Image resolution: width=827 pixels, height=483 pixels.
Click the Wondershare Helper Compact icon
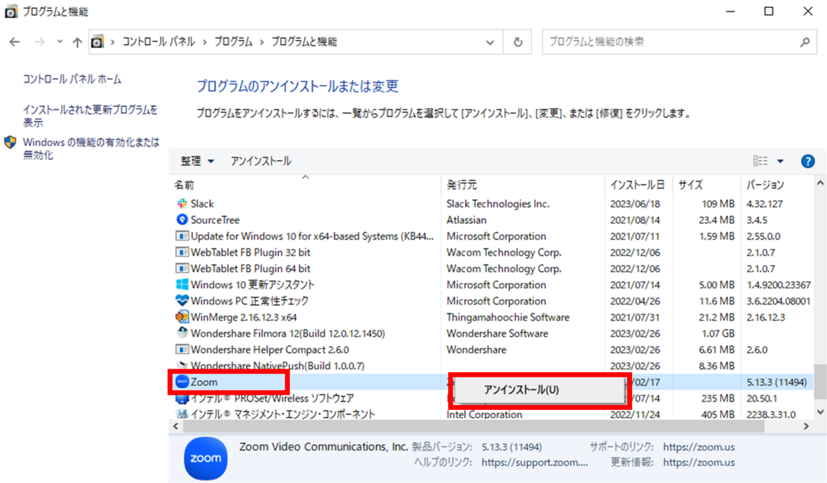click(x=182, y=349)
